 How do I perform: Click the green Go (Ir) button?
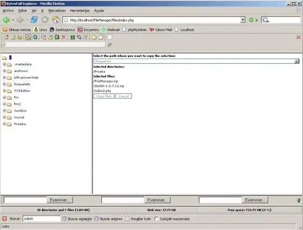[253, 20]
